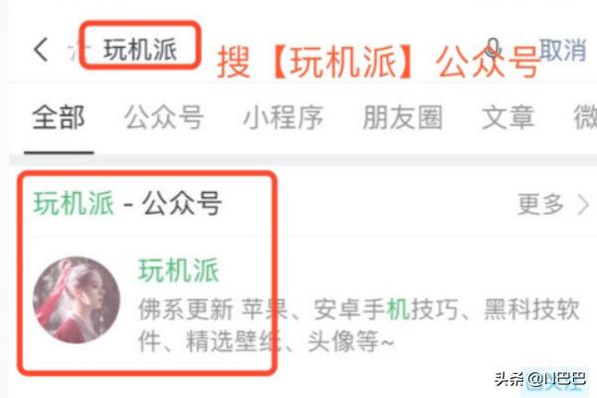Tap the microphone voice search icon
Image resolution: width=597 pixels, height=398 pixels.
pos(494,49)
